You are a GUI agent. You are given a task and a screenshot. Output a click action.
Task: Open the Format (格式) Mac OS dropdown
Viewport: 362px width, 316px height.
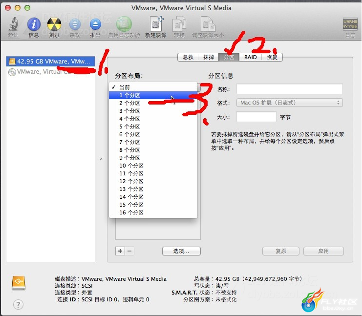[290, 103]
